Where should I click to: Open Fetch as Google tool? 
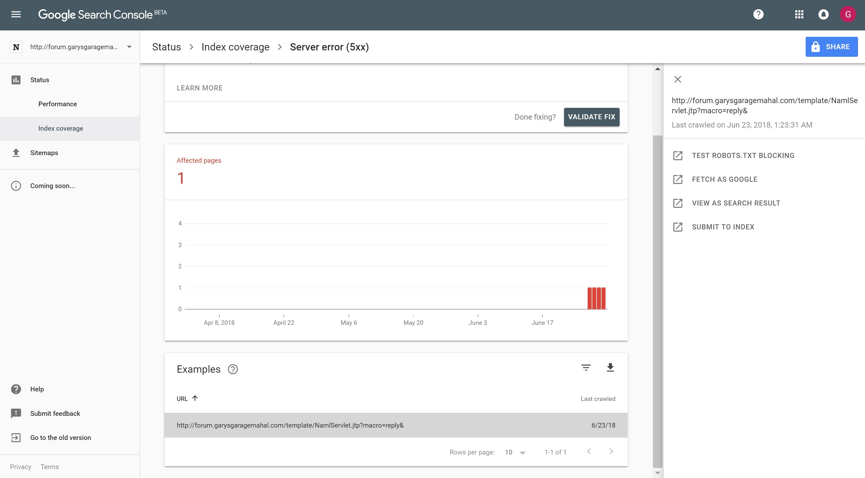[724, 180]
